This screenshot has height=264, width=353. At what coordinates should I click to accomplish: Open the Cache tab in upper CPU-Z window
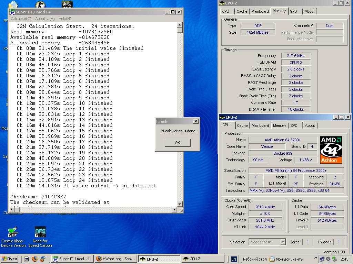pos(242,11)
